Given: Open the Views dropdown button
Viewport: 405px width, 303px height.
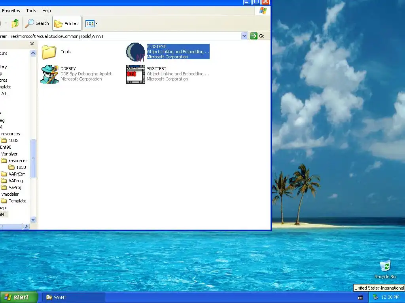Looking at the screenshot, I should tap(91, 23).
